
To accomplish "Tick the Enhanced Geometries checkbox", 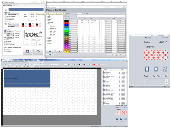I will (5, 45).
